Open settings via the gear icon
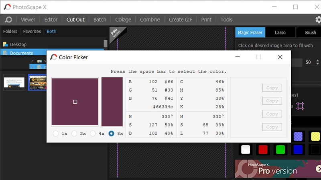 [x=318, y=20]
